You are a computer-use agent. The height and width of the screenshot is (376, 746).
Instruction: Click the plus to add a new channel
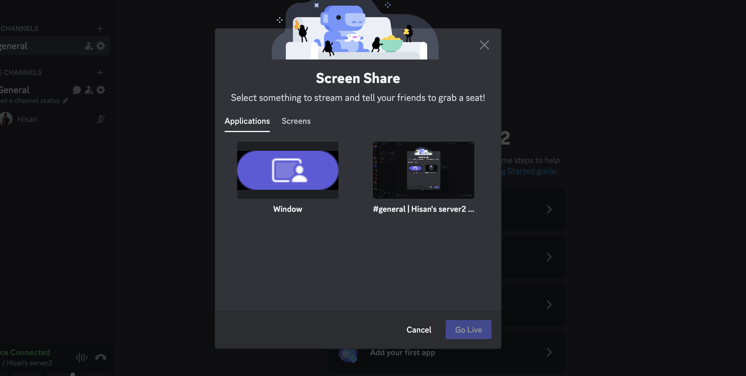click(x=100, y=28)
